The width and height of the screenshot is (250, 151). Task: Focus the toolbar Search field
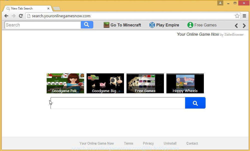pyautogui.click(x=43, y=25)
